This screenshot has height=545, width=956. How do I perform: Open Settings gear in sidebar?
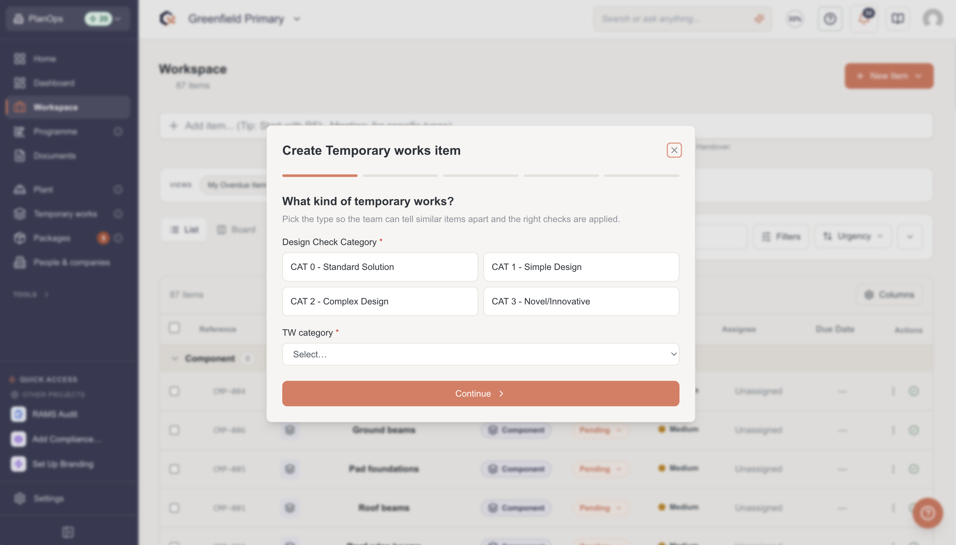pyautogui.click(x=19, y=498)
